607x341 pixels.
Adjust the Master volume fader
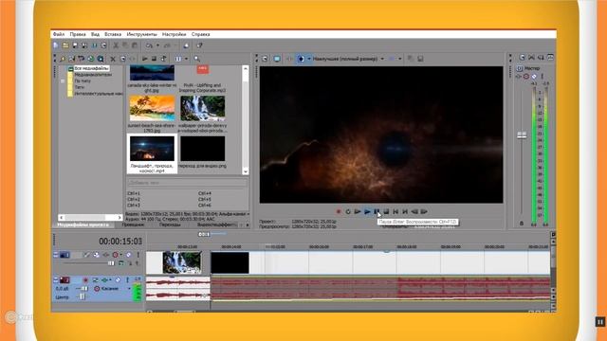[522, 135]
